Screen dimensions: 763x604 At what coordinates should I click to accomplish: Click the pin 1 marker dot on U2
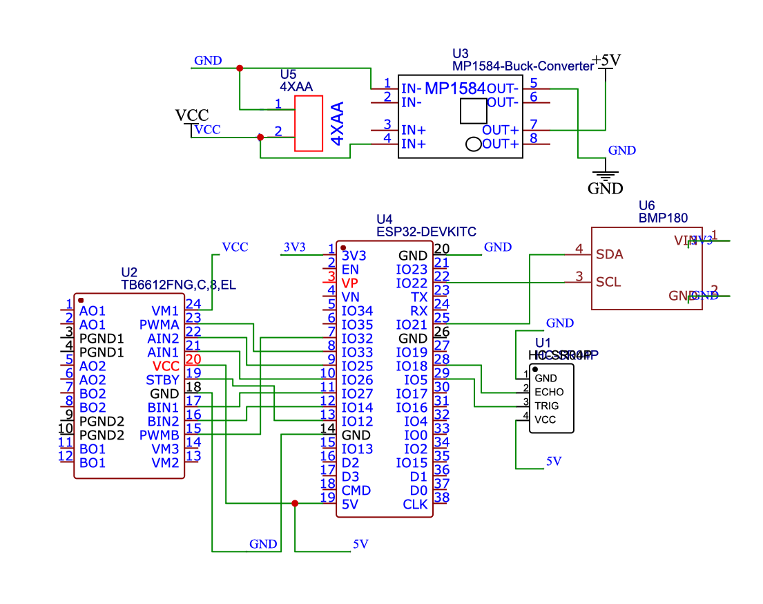pos(80,300)
